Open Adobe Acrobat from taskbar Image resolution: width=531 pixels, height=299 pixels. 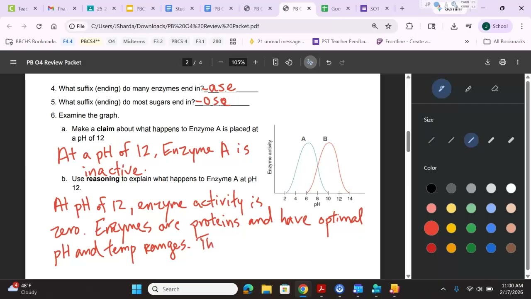[321, 289]
